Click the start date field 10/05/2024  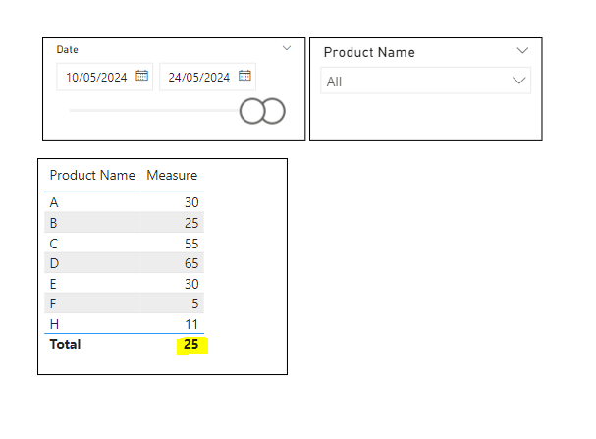104,77
